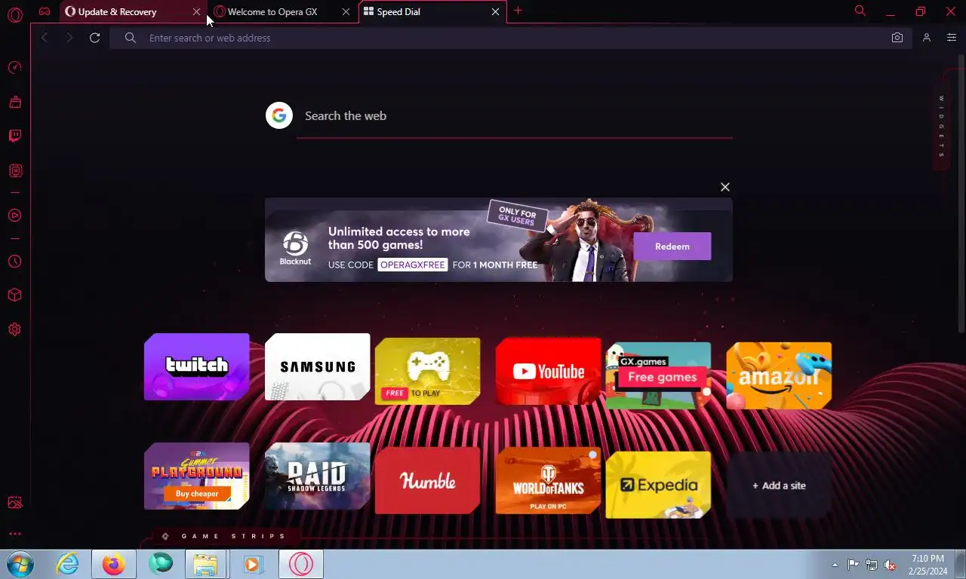Open GX Control speedometer icon in sidebar
The image size is (966, 579).
click(14, 68)
